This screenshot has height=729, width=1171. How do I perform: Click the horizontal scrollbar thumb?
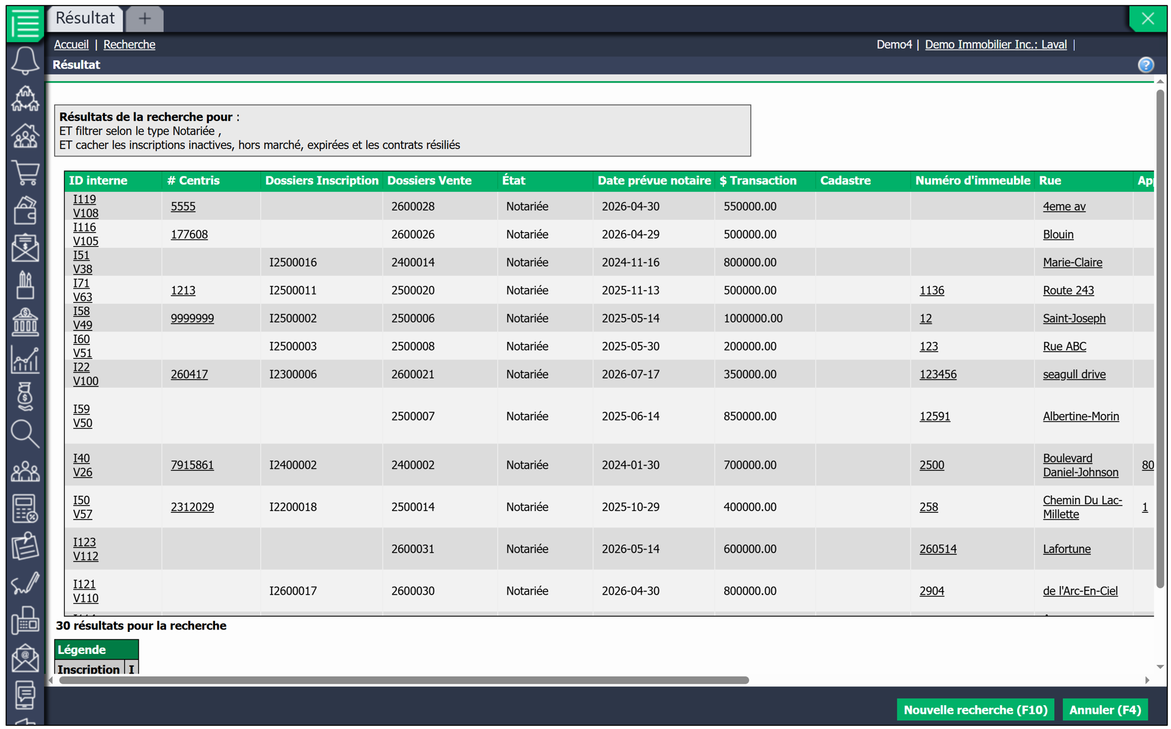[403, 680]
